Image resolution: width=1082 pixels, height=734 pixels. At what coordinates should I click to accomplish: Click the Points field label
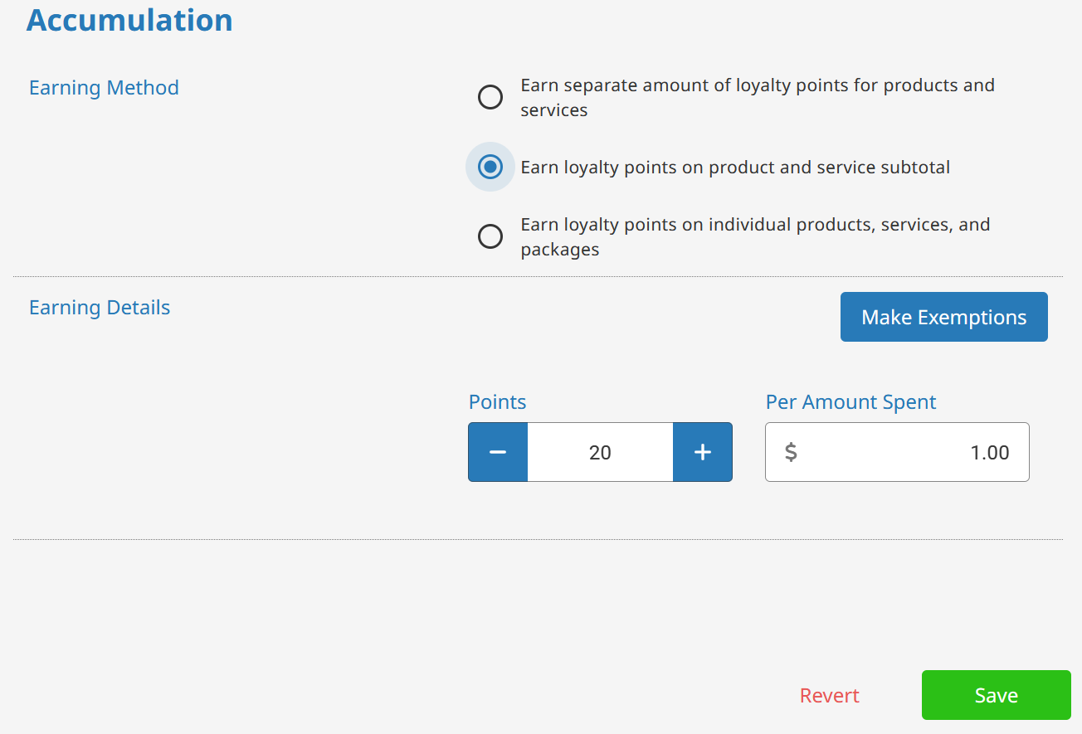[497, 401]
